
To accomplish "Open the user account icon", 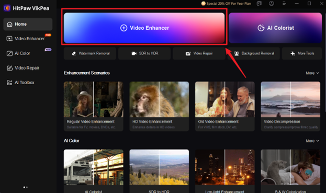I will [272, 4].
